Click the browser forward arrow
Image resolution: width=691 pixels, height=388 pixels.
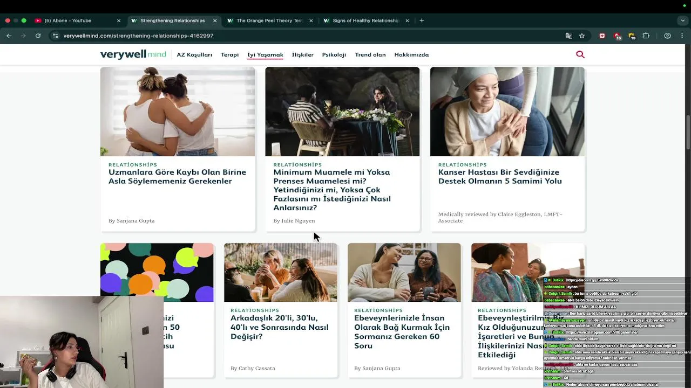coord(23,36)
